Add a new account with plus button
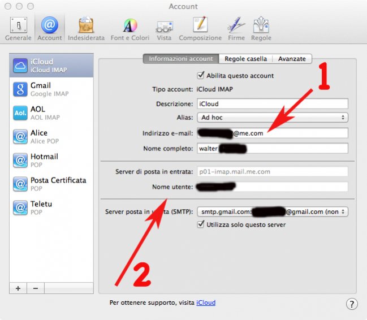The width and height of the screenshot is (367, 320). (18, 288)
